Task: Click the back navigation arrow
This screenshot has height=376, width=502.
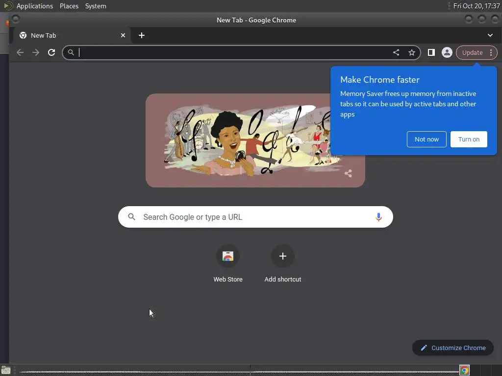Action: coord(20,52)
